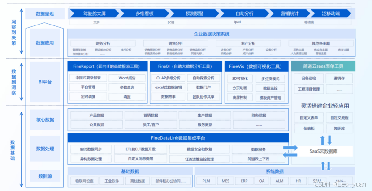This screenshot has height=191, width=372.
Task: Click the 3D可视化 box
Action: pyautogui.click(x=240, y=79)
